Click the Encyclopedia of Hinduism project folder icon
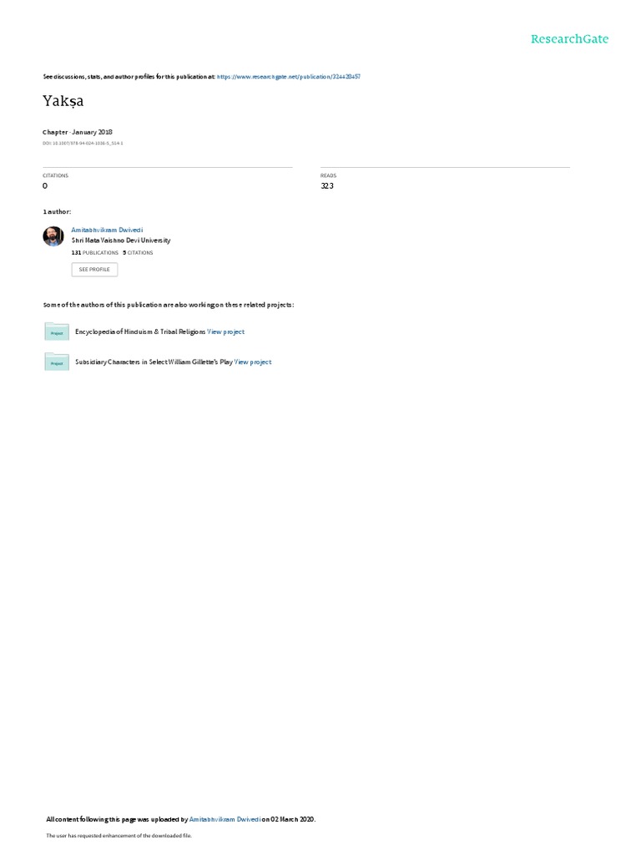This screenshot has height=855, width=641. click(57, 331)
